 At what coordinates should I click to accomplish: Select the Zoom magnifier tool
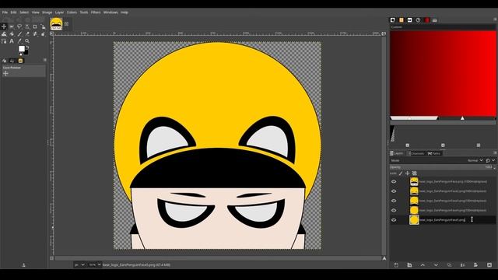point(27,41)
